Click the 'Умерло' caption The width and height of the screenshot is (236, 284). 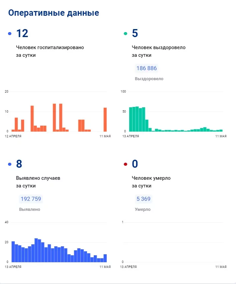coord(143,209)
